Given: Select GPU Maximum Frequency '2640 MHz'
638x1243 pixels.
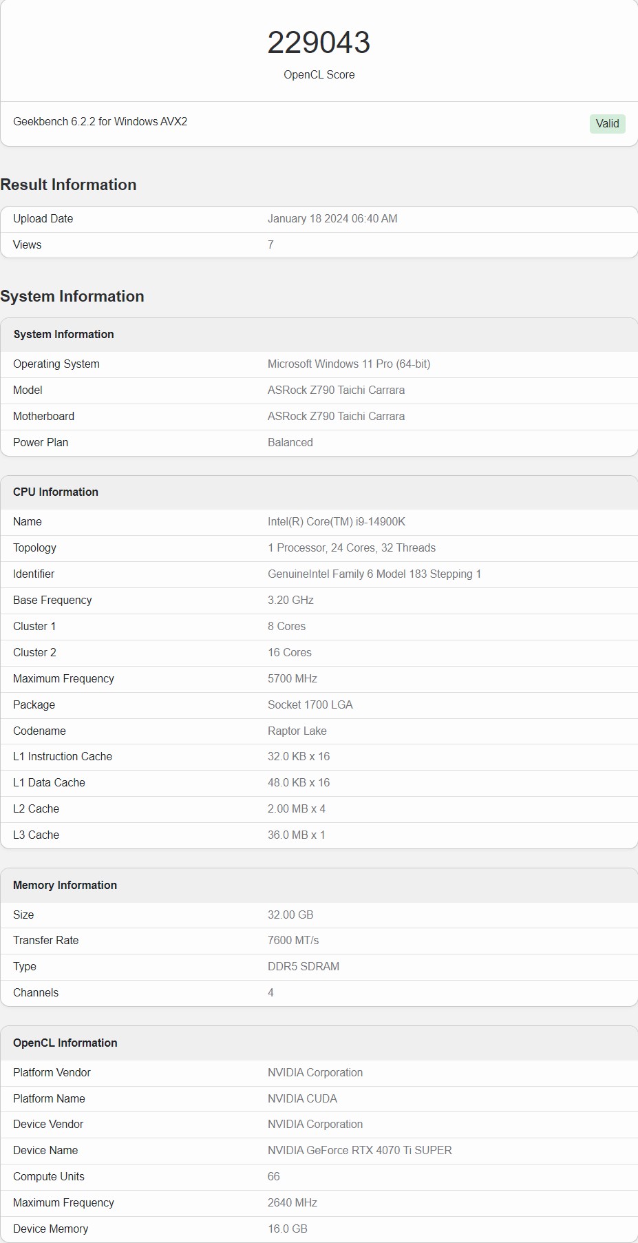Looking at the screenshot, I should click(x=293, y=1202).
